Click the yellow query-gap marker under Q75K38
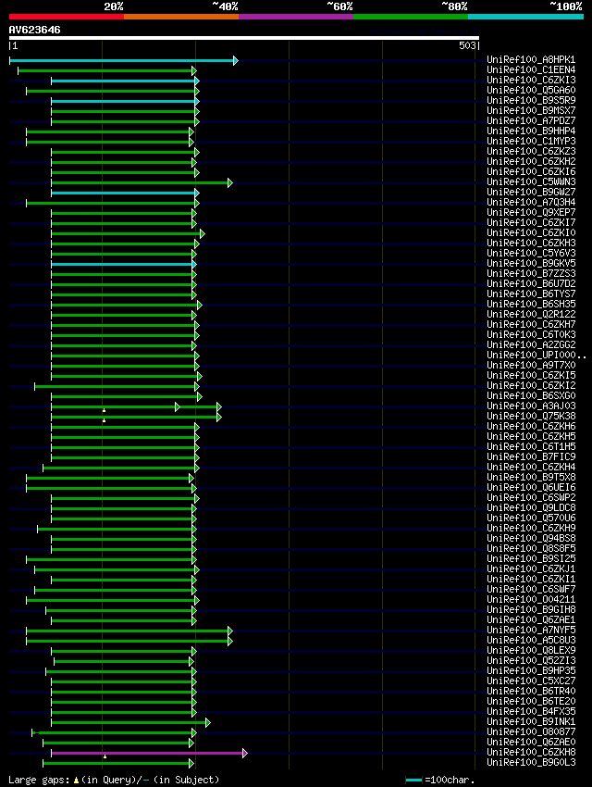 [x=104, y=420]
